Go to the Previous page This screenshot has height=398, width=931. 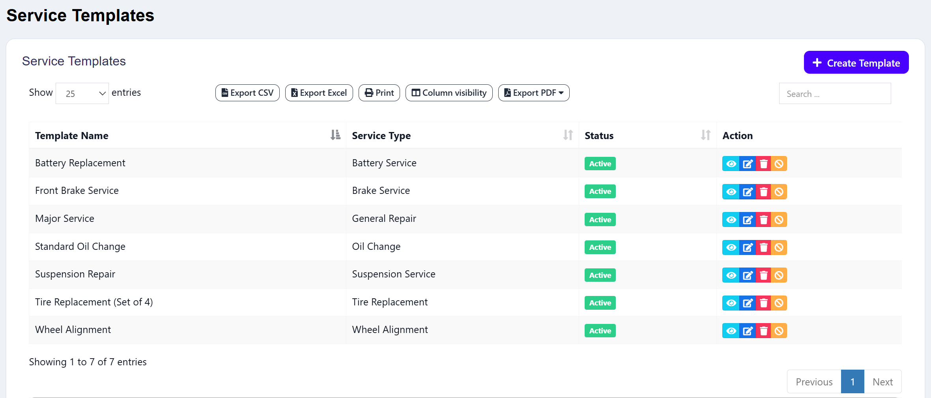coord(814,382)
